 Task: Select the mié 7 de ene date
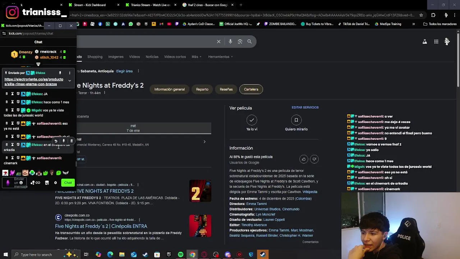tap(133, 128)
